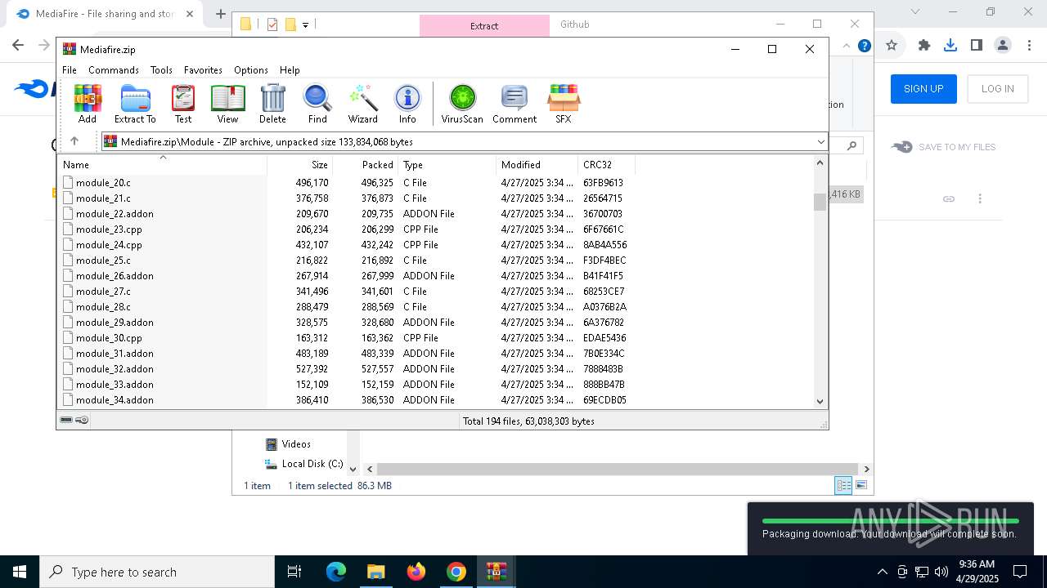The width and height of the screenshot is (1047, 588).
Task: Select Local Disk (C:) in Explorer
Action: tap(303, 464)
